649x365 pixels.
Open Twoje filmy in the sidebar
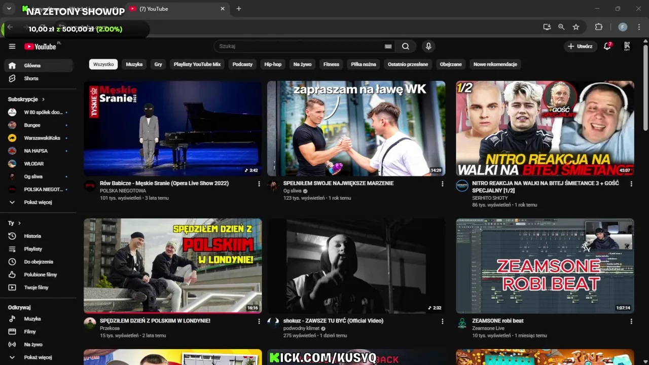pyautogui.click(x=40, y=287)
